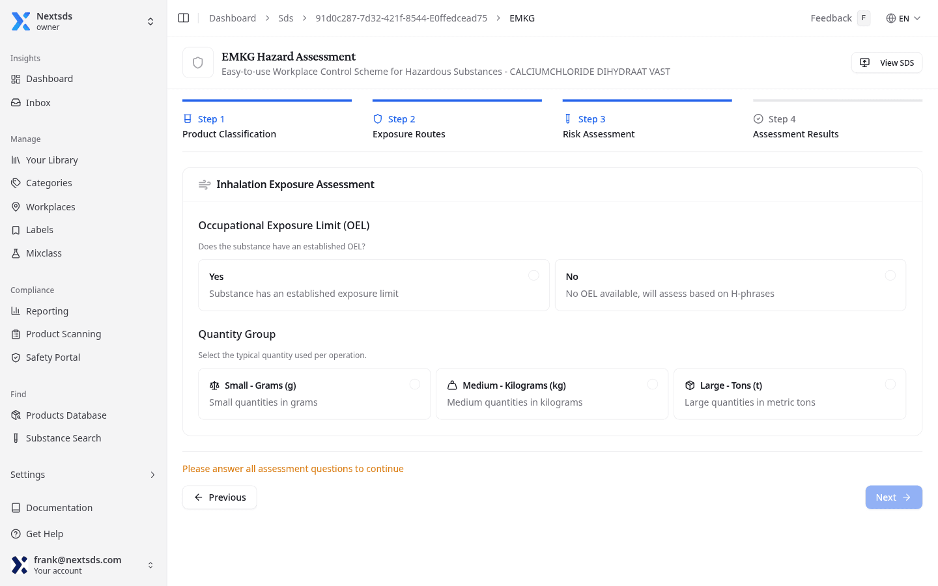This screenshot has width=938, height=586.
Task: Click the EMKG breadcrumb item
Action: click(522, 18)
